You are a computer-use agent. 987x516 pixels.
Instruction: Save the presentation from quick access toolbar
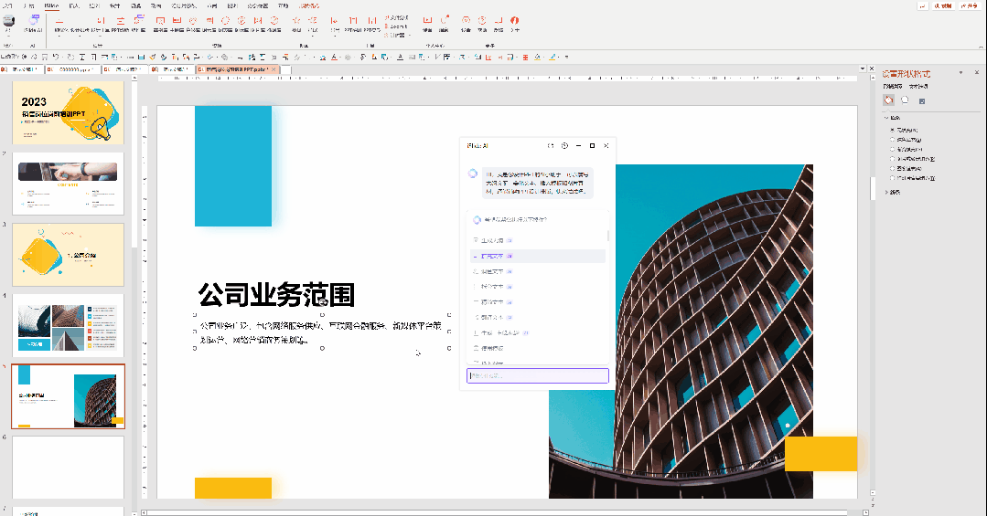tap(45, 57)
